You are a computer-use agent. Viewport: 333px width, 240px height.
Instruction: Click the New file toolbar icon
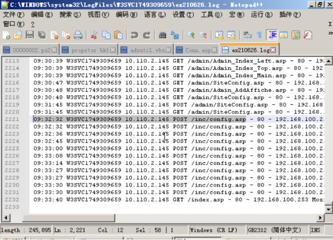click(6, 35)
